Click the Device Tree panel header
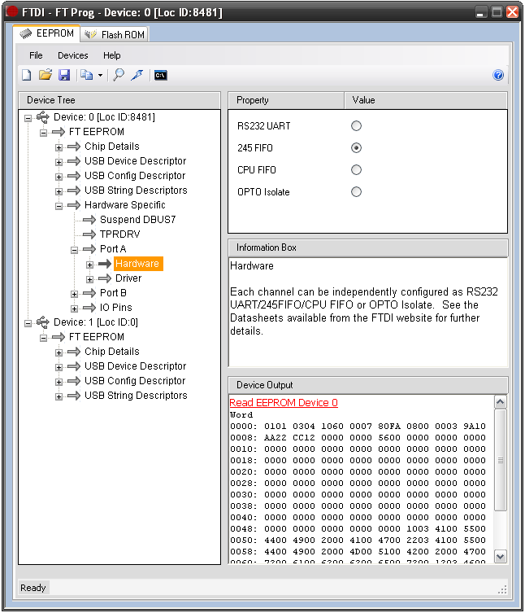This screenshot has width=525, height=613. [119, 100]
